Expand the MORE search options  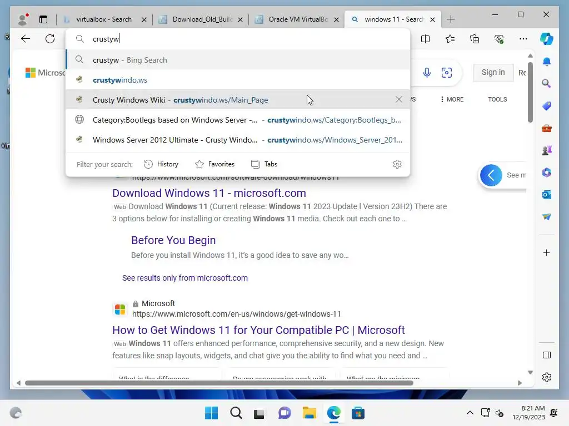pos(452,99)
